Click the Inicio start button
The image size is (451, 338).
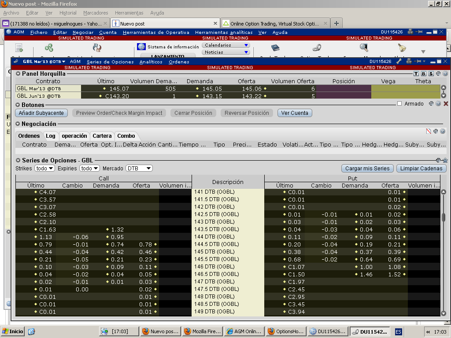coord(13,331)
